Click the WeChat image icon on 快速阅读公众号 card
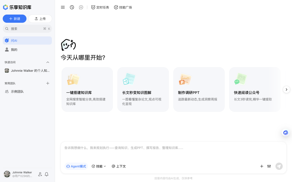The image size is (292, 182). pos(241,79)
